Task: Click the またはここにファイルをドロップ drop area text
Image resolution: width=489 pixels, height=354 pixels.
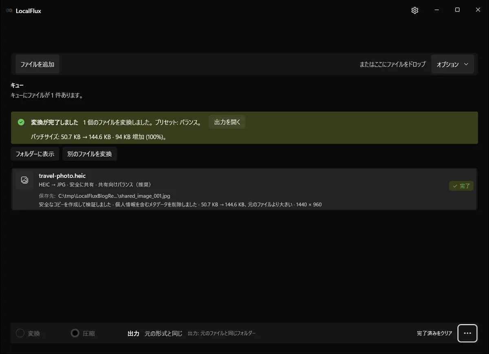Action: coord(392,64)
